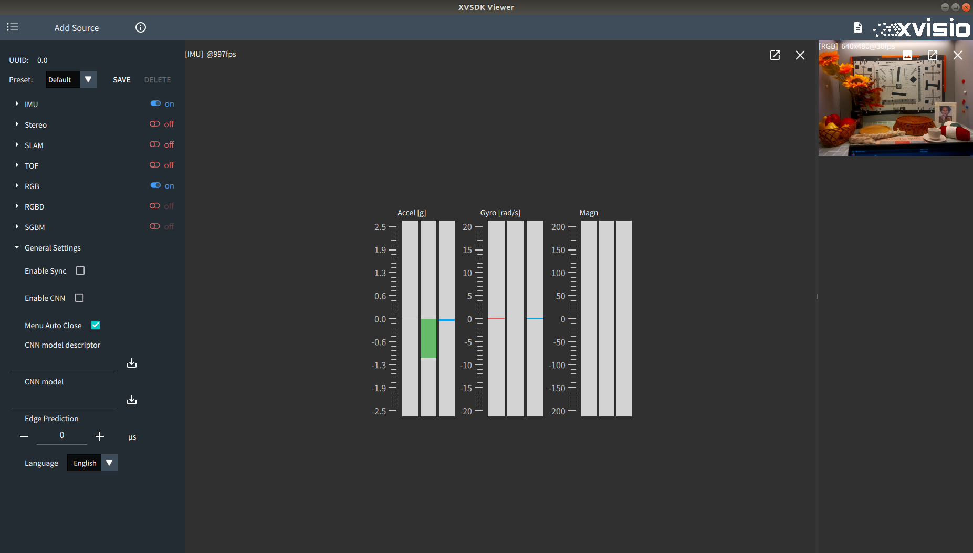
Task: Load CNN model file
Action: pos(132,400)
